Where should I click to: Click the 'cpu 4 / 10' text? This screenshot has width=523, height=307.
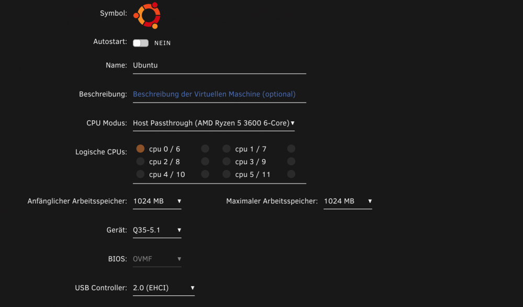pos(167,175)
